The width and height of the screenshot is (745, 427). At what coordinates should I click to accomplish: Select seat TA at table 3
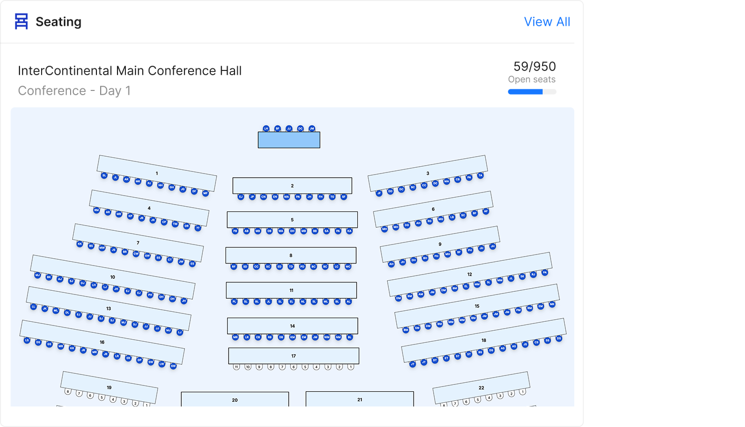pos(480,176)
